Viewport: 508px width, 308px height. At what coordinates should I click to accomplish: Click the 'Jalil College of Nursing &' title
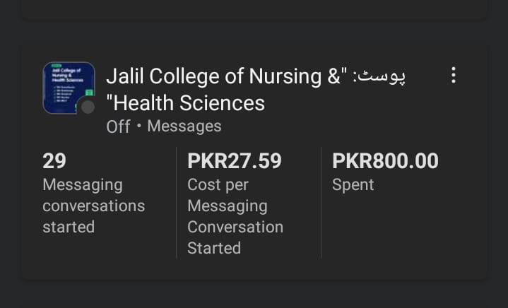[x=223, y=76]
